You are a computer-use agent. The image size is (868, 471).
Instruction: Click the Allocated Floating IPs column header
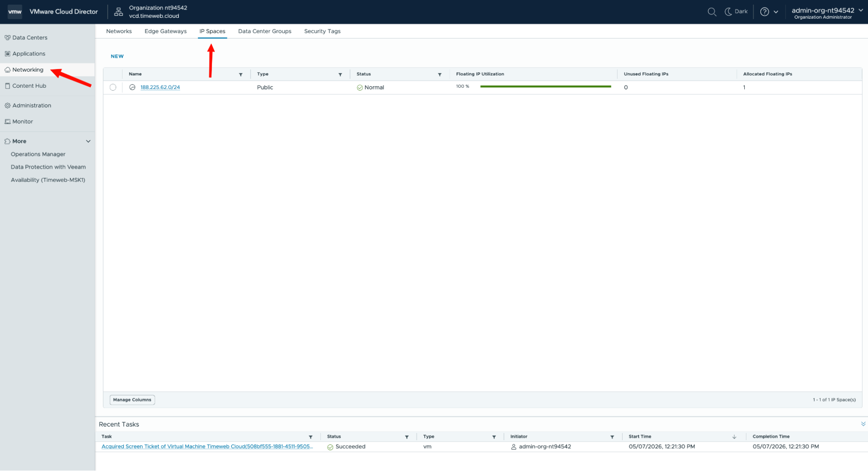[x=768, y=74]
